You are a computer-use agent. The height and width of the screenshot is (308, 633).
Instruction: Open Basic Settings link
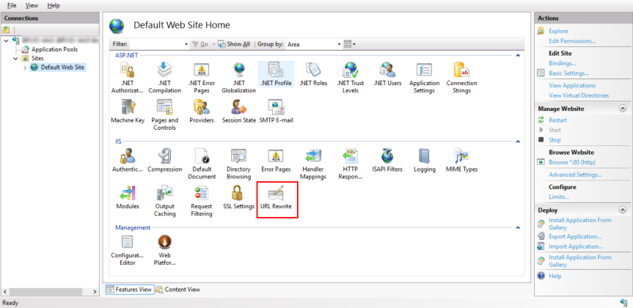point(568,73)
